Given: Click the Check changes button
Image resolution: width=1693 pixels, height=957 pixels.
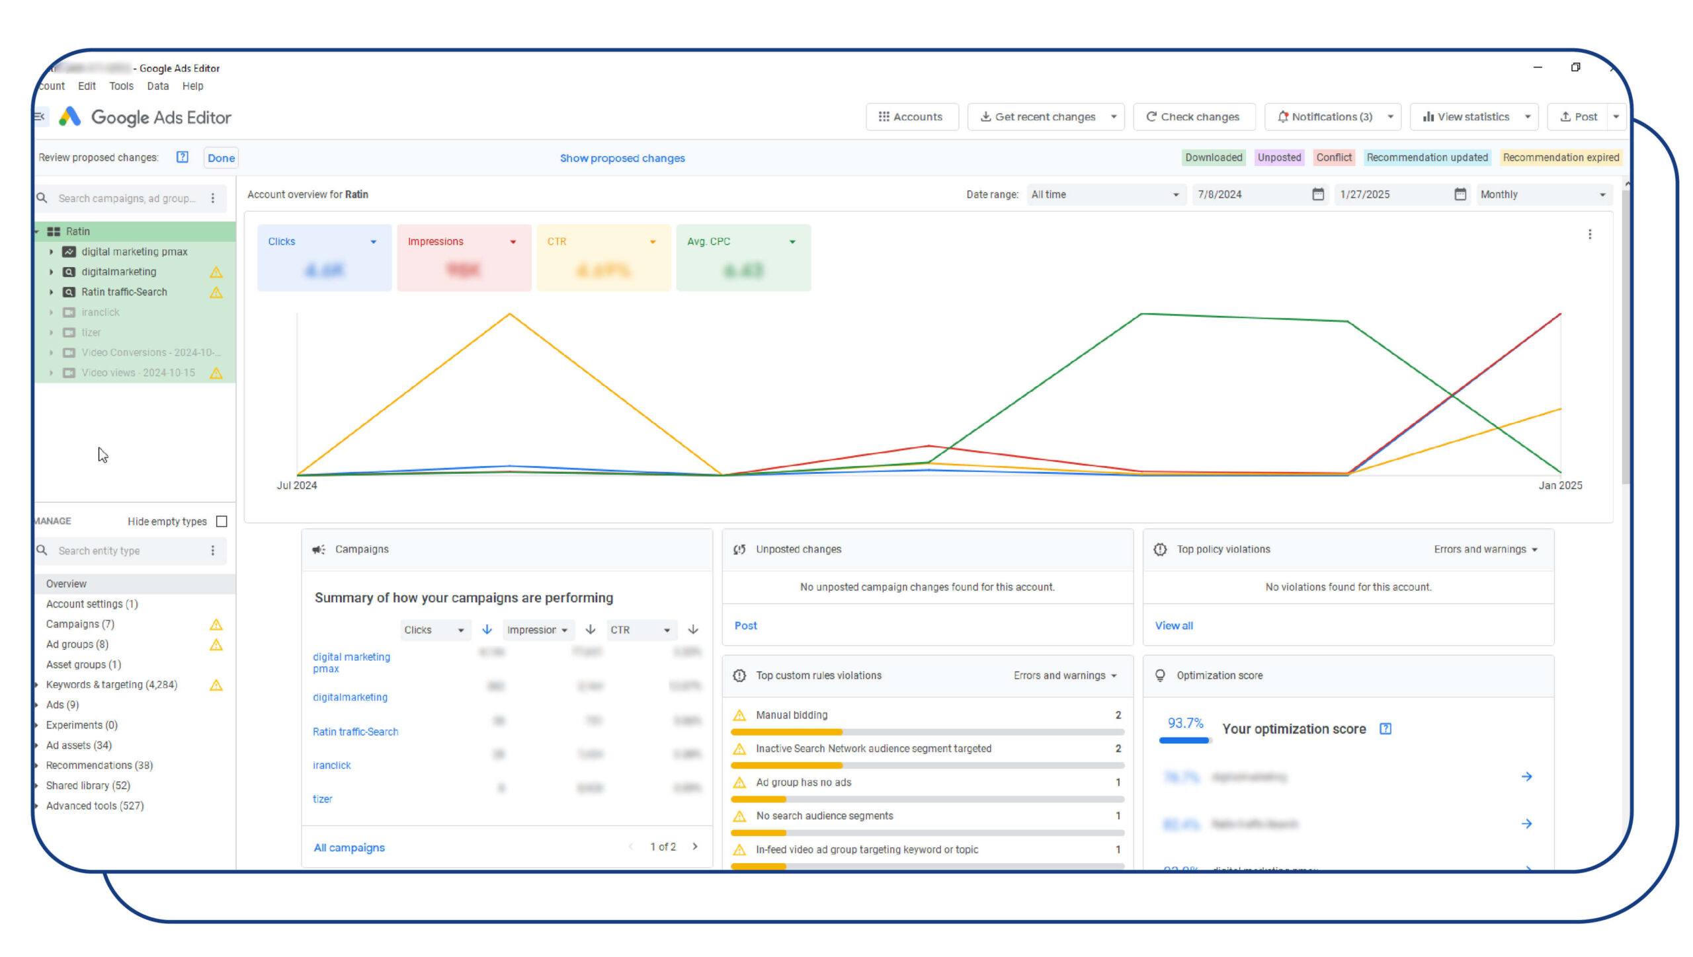Looking at the screenshot, I should click(x=1193, y=117).
